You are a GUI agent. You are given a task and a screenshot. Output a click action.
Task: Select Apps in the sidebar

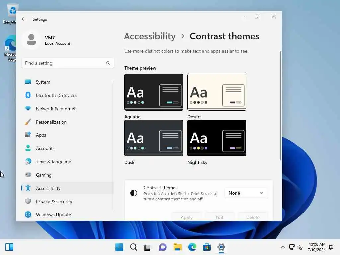point(68,135)
